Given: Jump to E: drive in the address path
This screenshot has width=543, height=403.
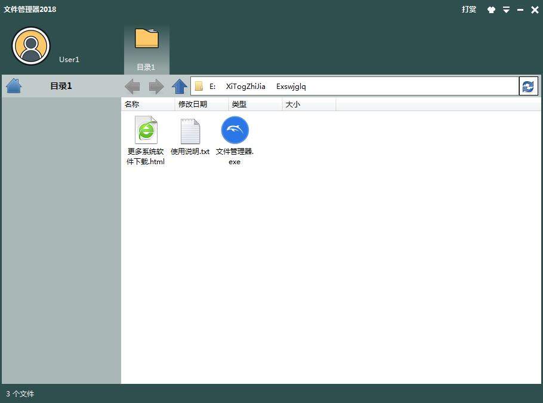Looking at the screenshot, I should pos(212,87).
